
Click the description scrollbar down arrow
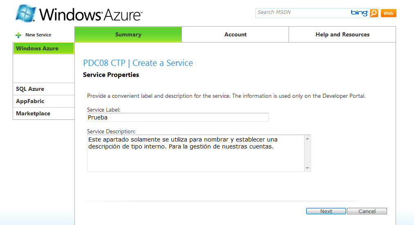307,168
